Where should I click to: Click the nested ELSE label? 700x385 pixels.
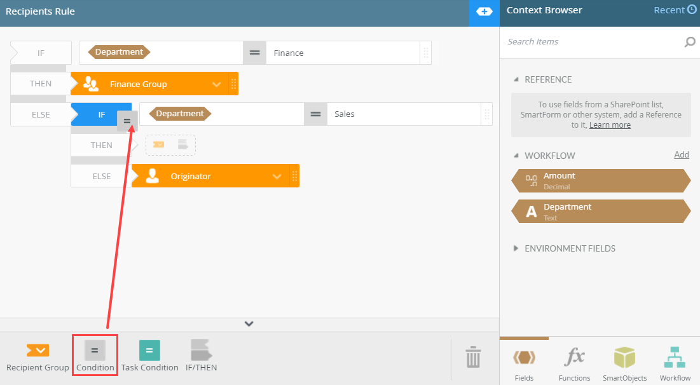101,176
